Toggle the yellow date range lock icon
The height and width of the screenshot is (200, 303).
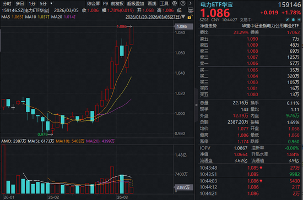pyautogui.click(x=190, y=17)
